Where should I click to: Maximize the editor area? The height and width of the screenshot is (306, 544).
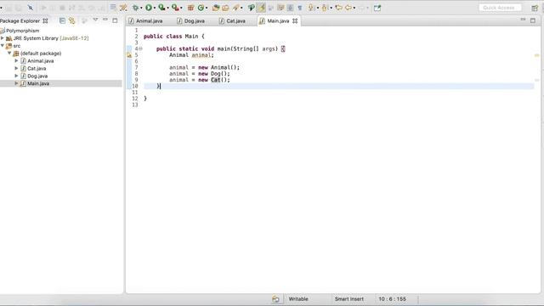533,20
